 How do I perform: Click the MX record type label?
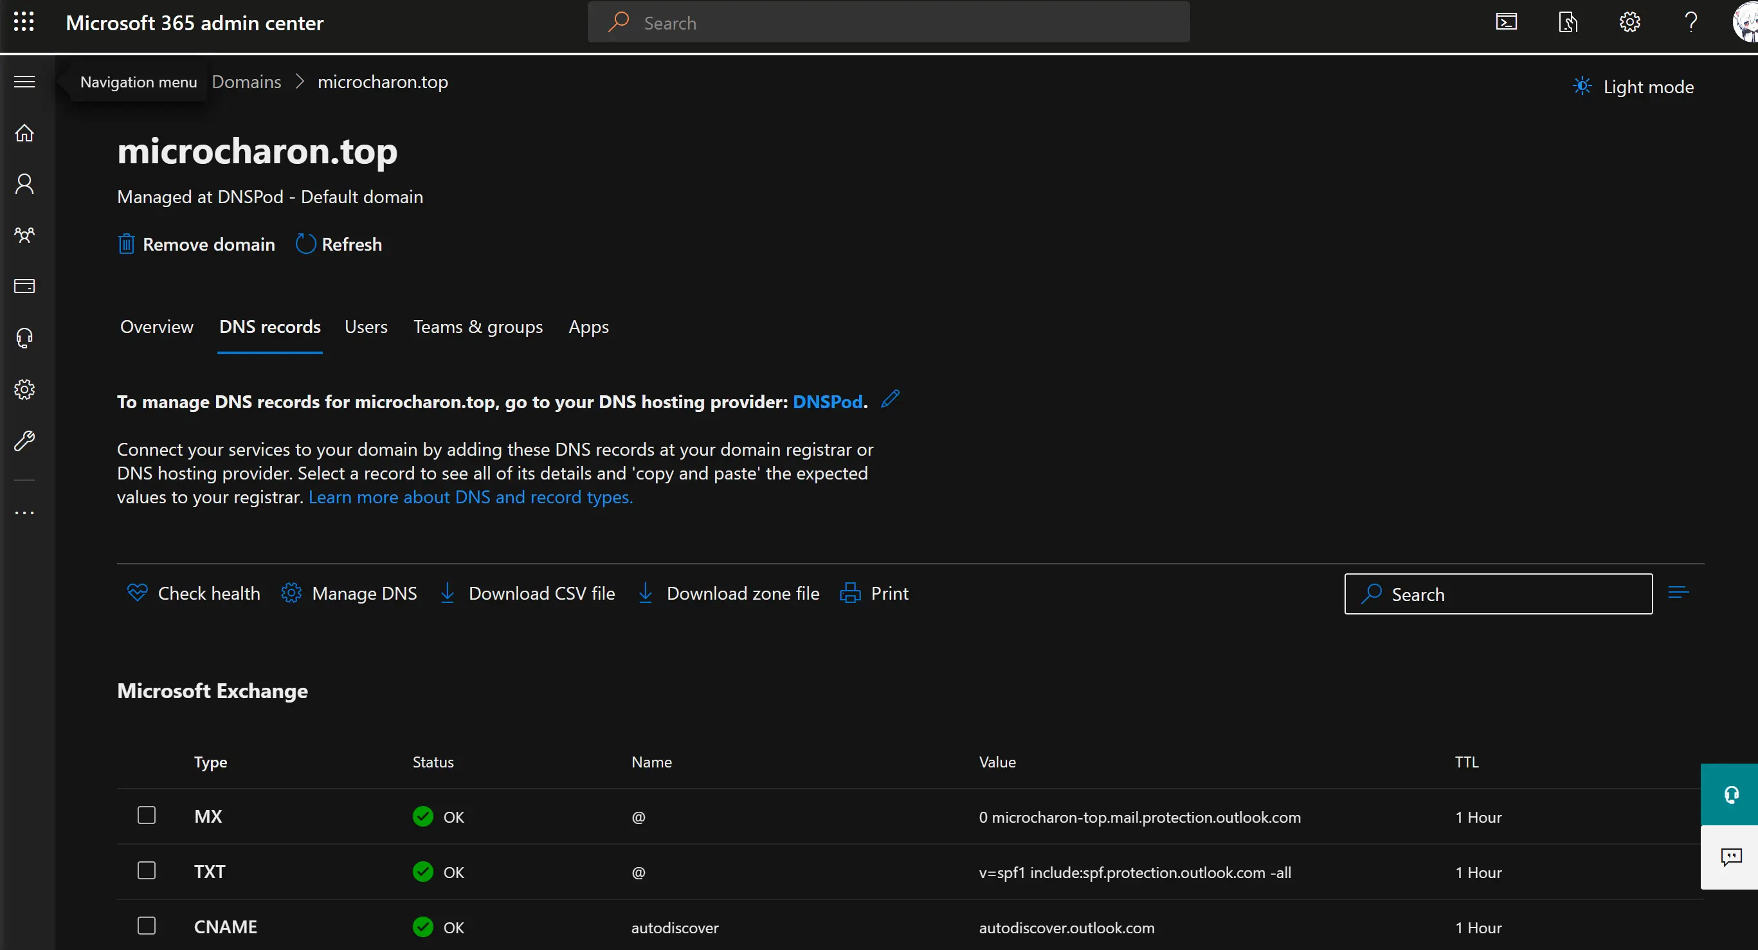(x=208, y=816)
